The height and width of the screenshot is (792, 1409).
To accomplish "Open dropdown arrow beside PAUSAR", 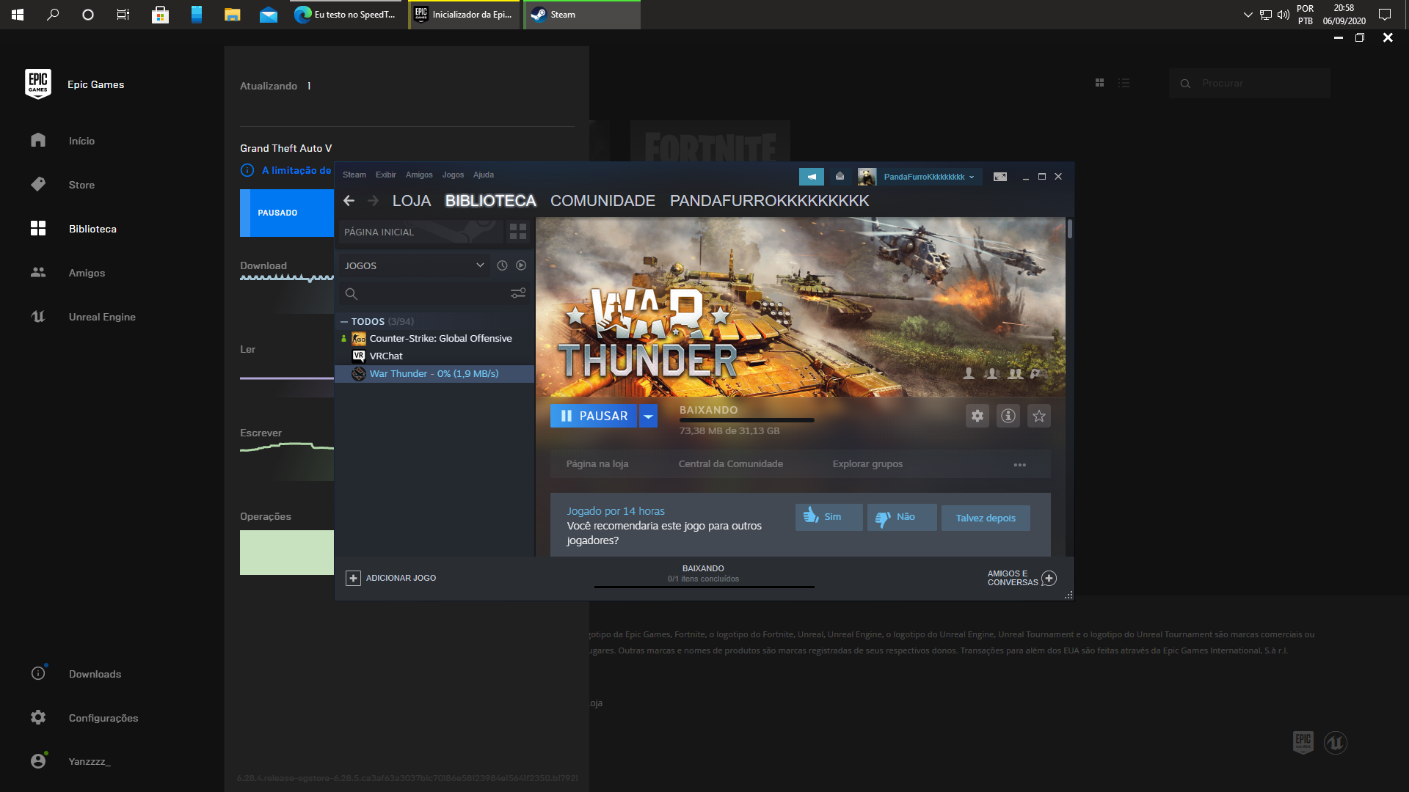I will coord(648,416).
